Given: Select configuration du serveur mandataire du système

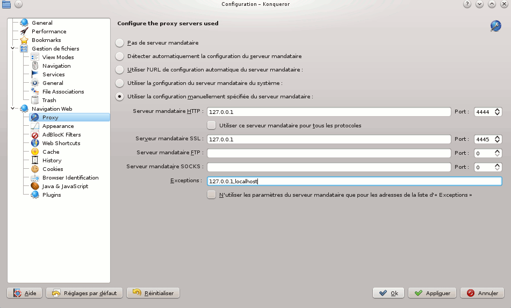Looking at the screenshot, I should point(120,83).
